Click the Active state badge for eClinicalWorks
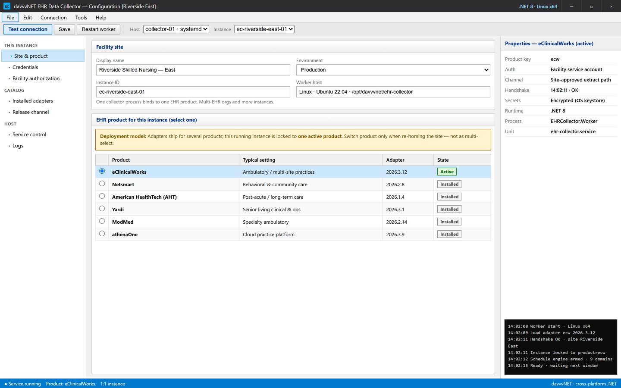 click(447, 172)
